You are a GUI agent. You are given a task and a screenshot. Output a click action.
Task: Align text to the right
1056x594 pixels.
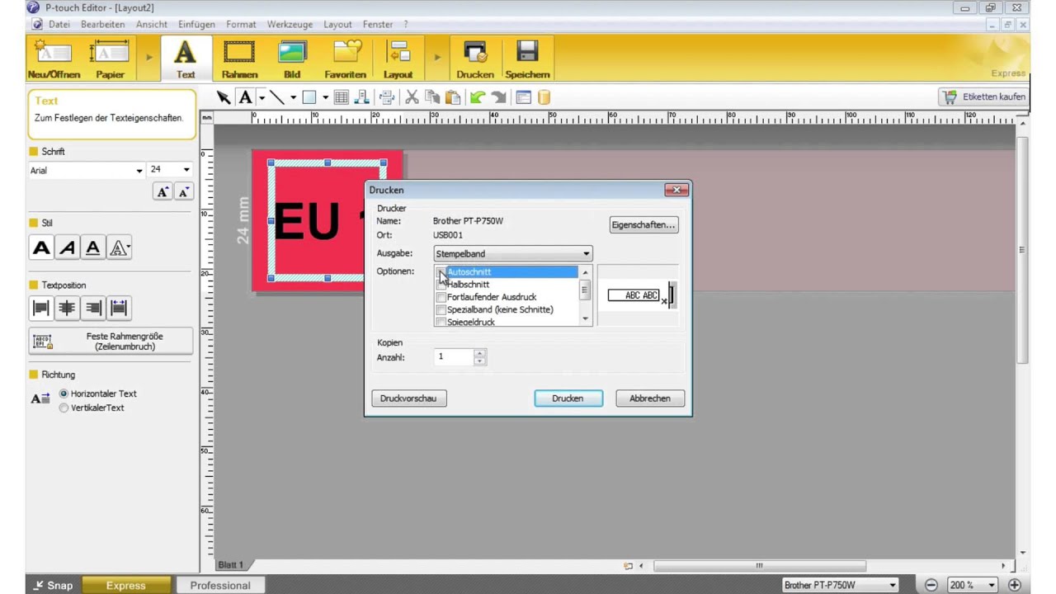pos(93,308)
